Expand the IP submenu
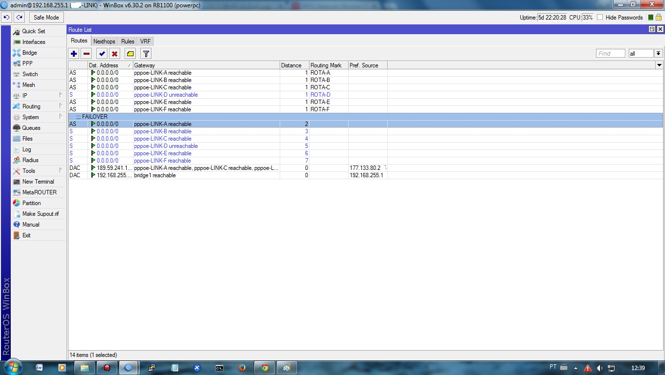Viewport: 665px width, 375px height. [39, 96]
